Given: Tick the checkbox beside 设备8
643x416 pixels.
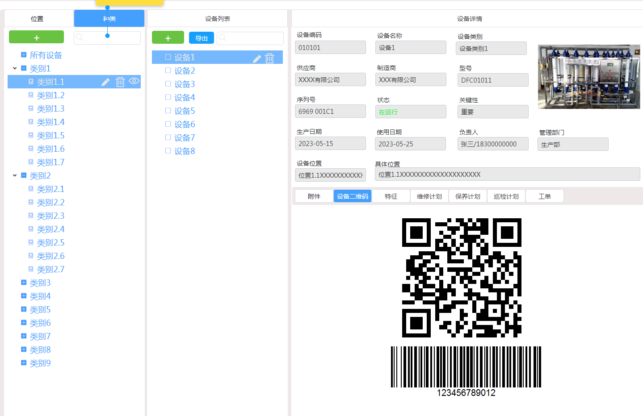Looking at the screenshot, I should tap(168, 151).
